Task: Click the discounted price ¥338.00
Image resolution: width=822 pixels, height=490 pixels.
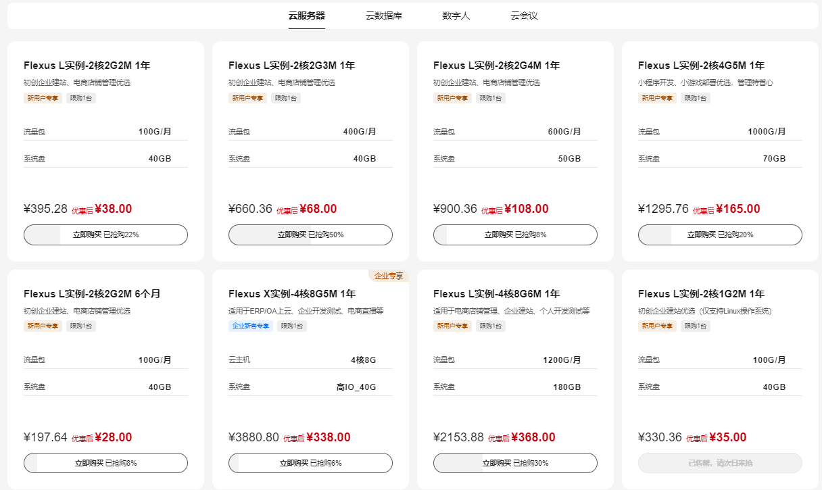Action: [329, 437]
